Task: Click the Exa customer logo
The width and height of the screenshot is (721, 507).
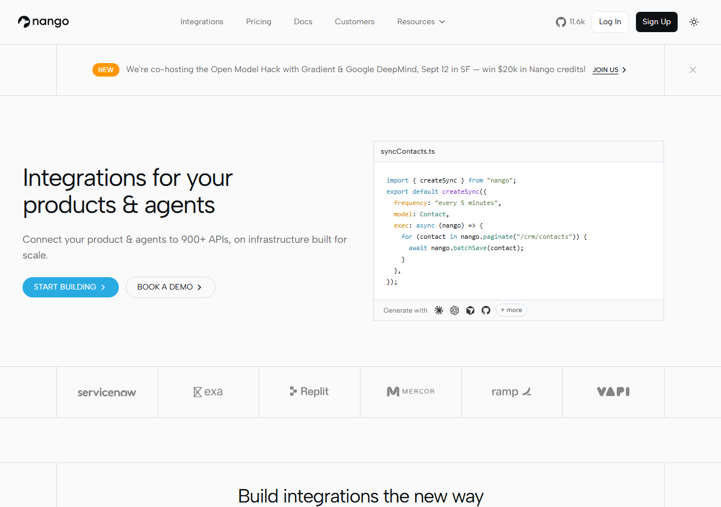Action: [208, 392]
